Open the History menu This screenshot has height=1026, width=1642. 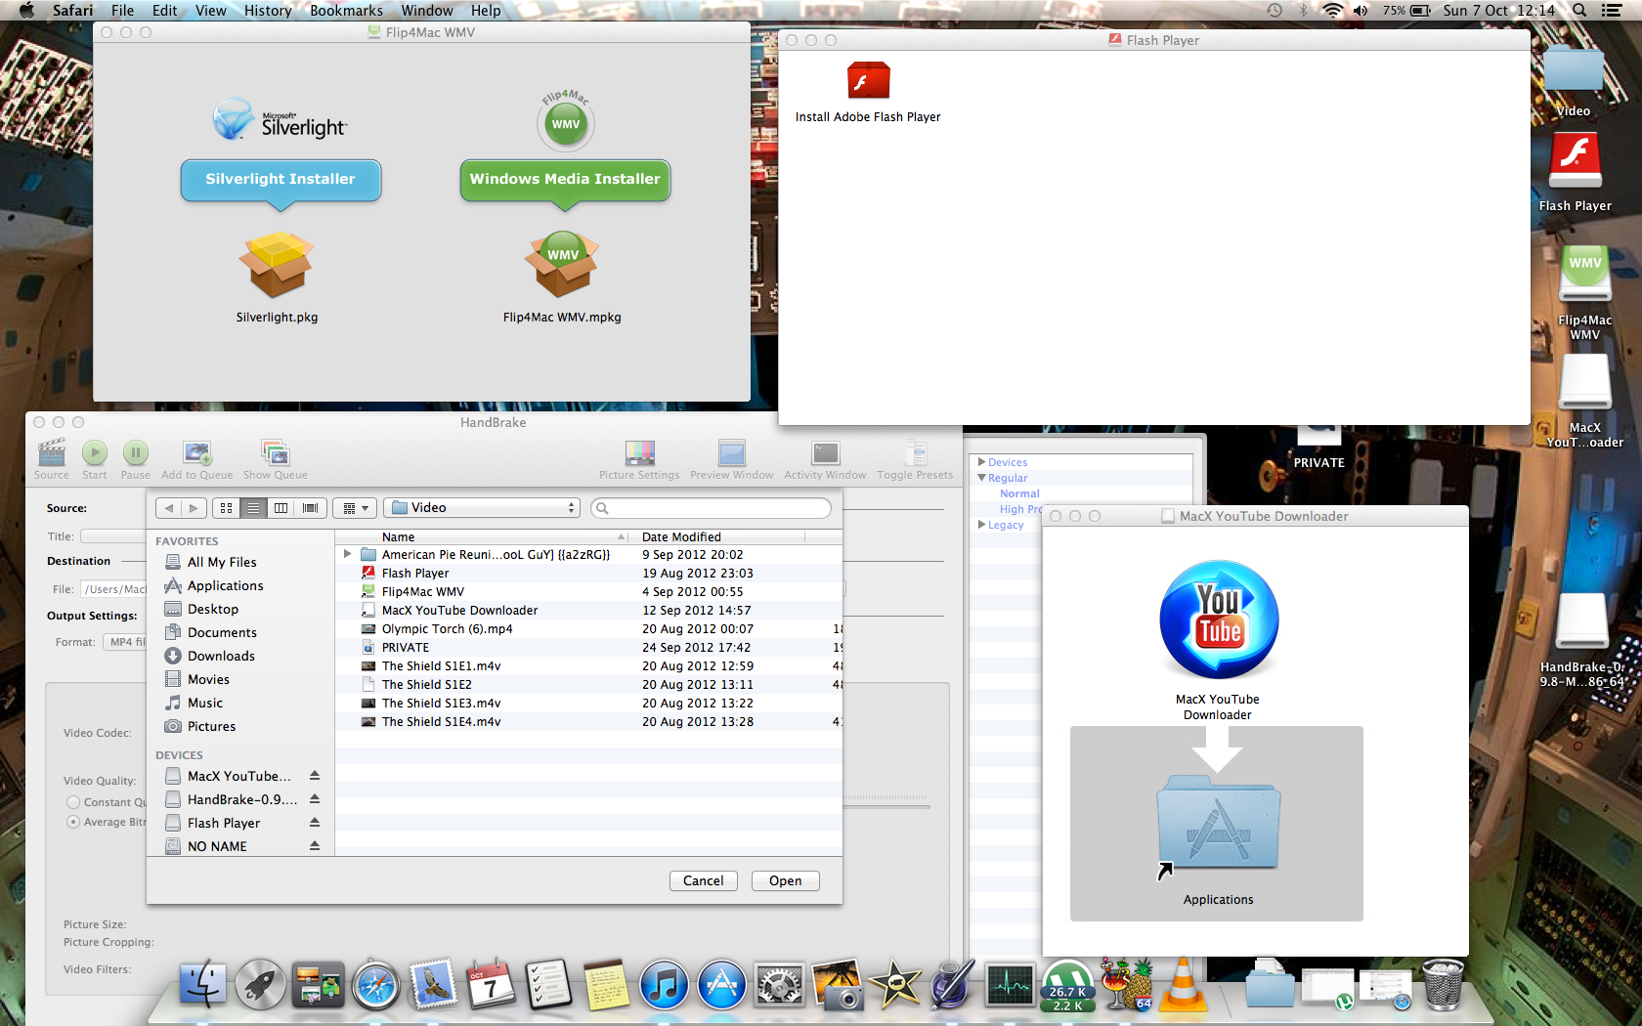(x=268, y=11)
